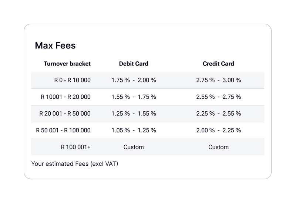Click credit fee 2.75 % - 3.00 %
This screenshot has width=296, height=203.
218,80
